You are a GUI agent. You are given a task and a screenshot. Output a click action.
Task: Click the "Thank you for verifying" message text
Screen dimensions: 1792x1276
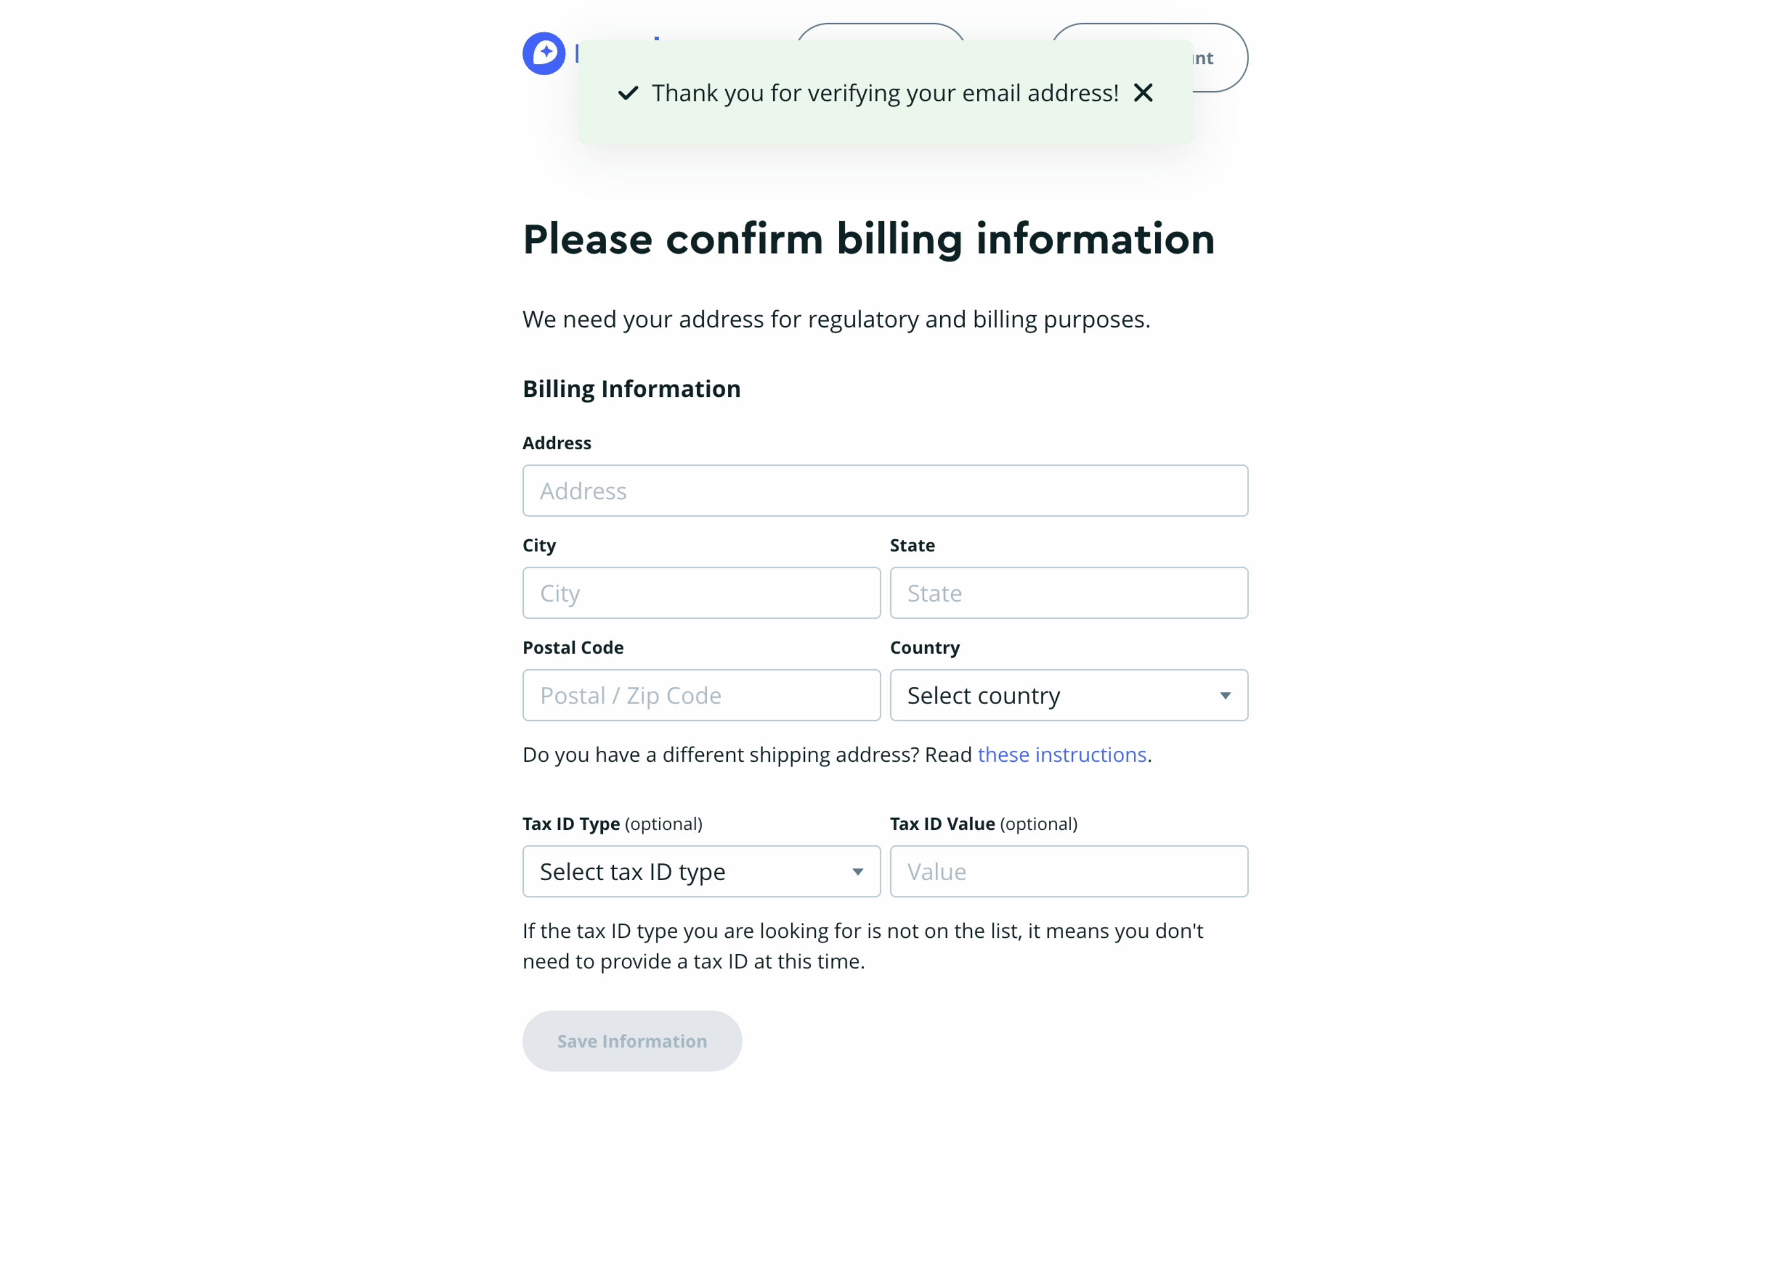(x=884, y=93)
